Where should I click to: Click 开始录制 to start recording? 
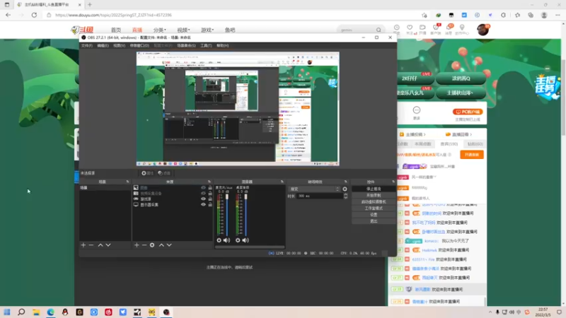point(374,196)
